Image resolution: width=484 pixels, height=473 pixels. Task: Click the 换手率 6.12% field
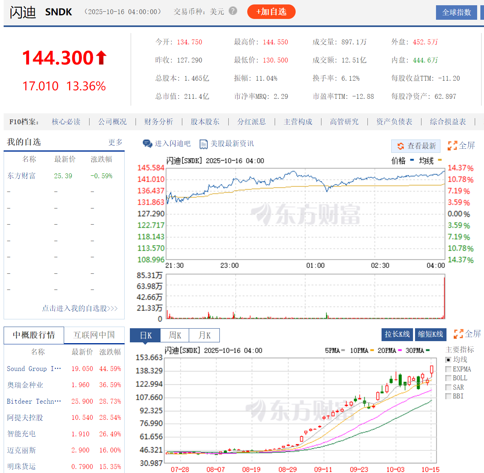pyautogui.click(x=336, y=78)
